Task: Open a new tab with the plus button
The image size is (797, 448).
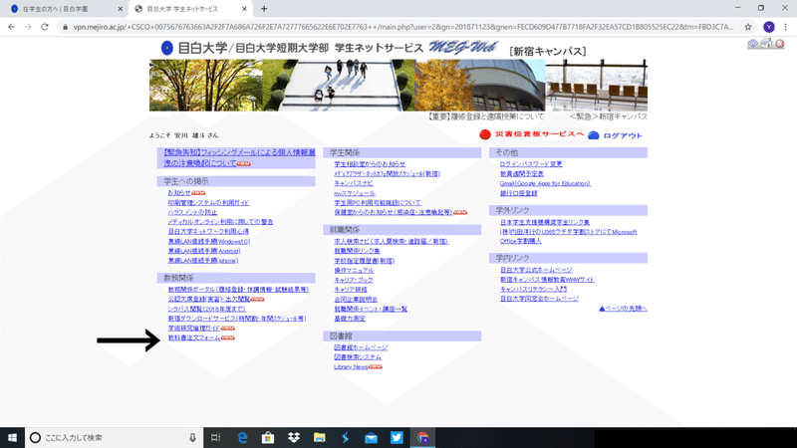Action: pyautogui.click(x=264, y=9)
